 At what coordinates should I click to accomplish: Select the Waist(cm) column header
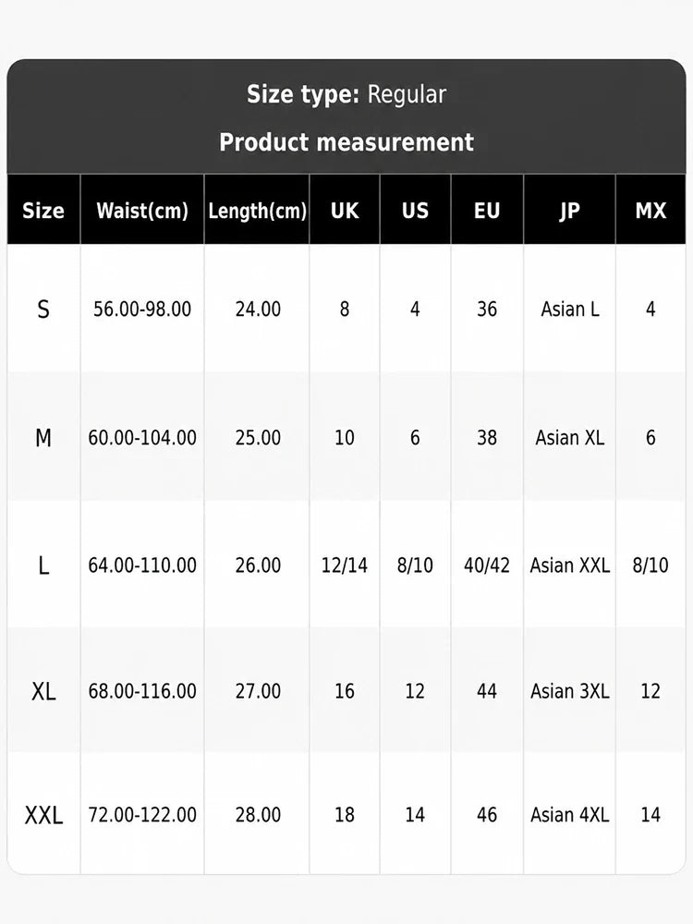[x=142, y=211]
